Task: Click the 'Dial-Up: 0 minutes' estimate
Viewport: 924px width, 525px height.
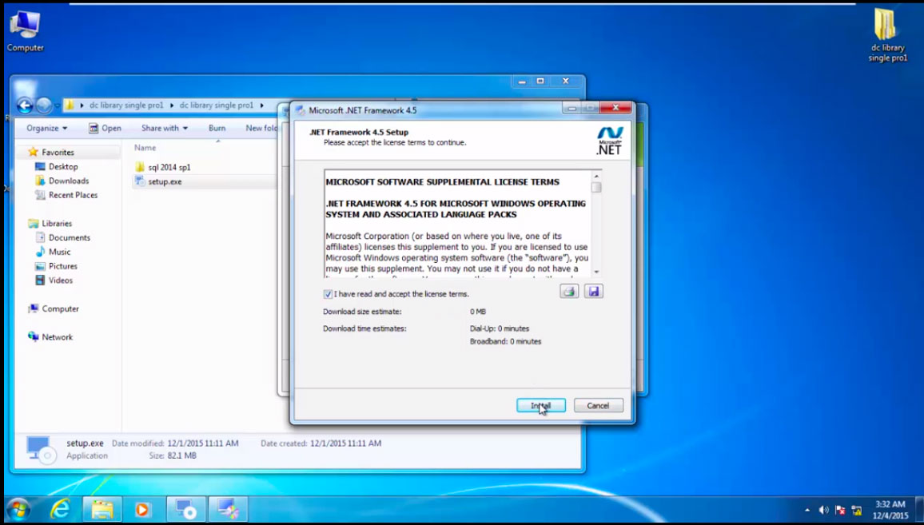Action: [500, 328]
